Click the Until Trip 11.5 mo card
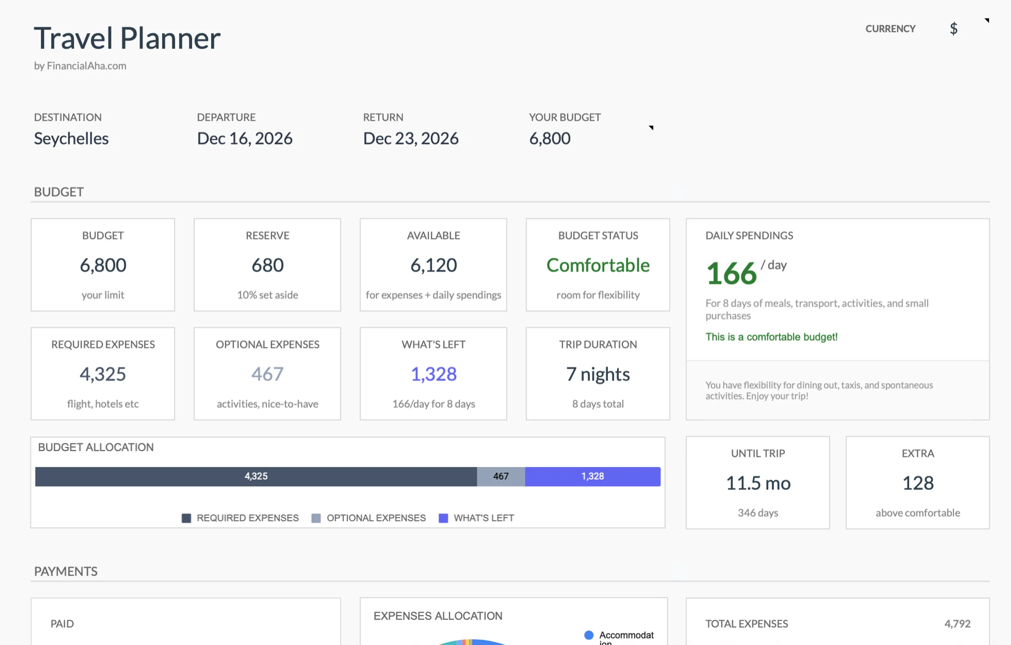The image size is (1011, 645). click(x=757, y=483)
